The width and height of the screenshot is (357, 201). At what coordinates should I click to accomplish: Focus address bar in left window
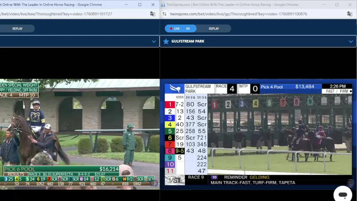56,14
